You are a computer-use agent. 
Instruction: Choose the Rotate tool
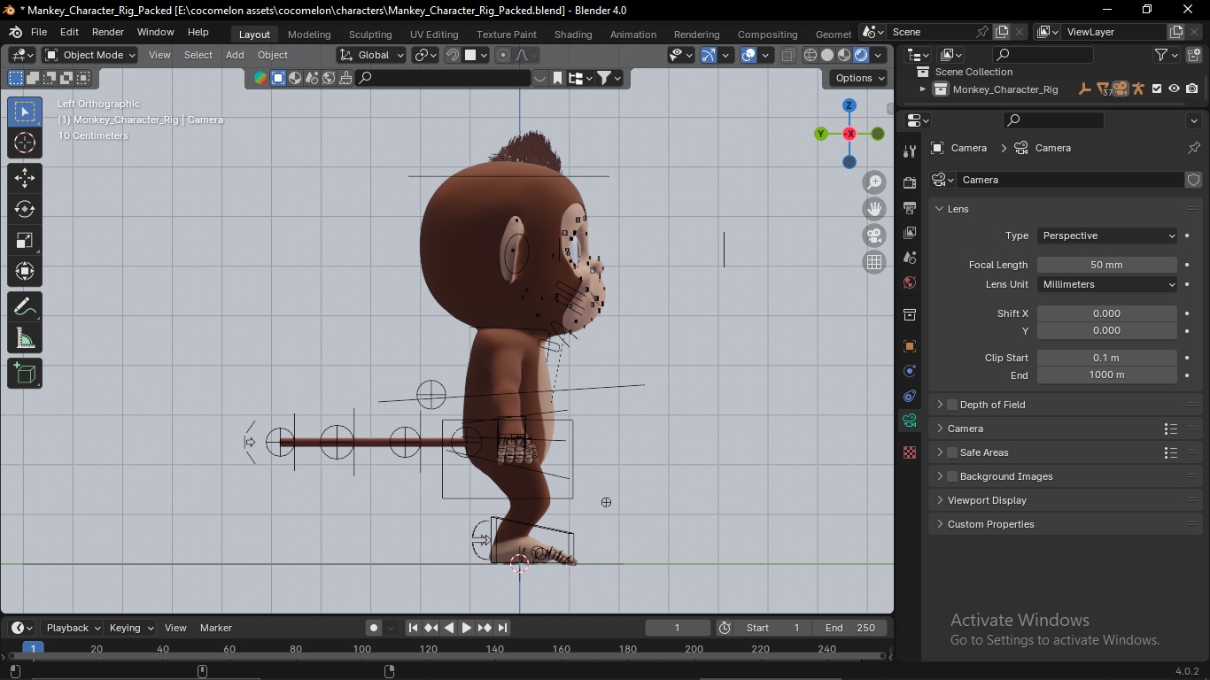tap(25, 209)
